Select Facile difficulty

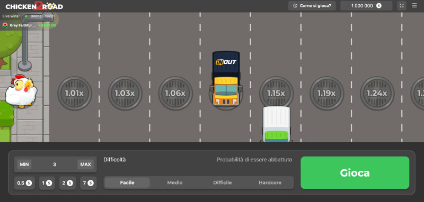(x=127, y=182)
